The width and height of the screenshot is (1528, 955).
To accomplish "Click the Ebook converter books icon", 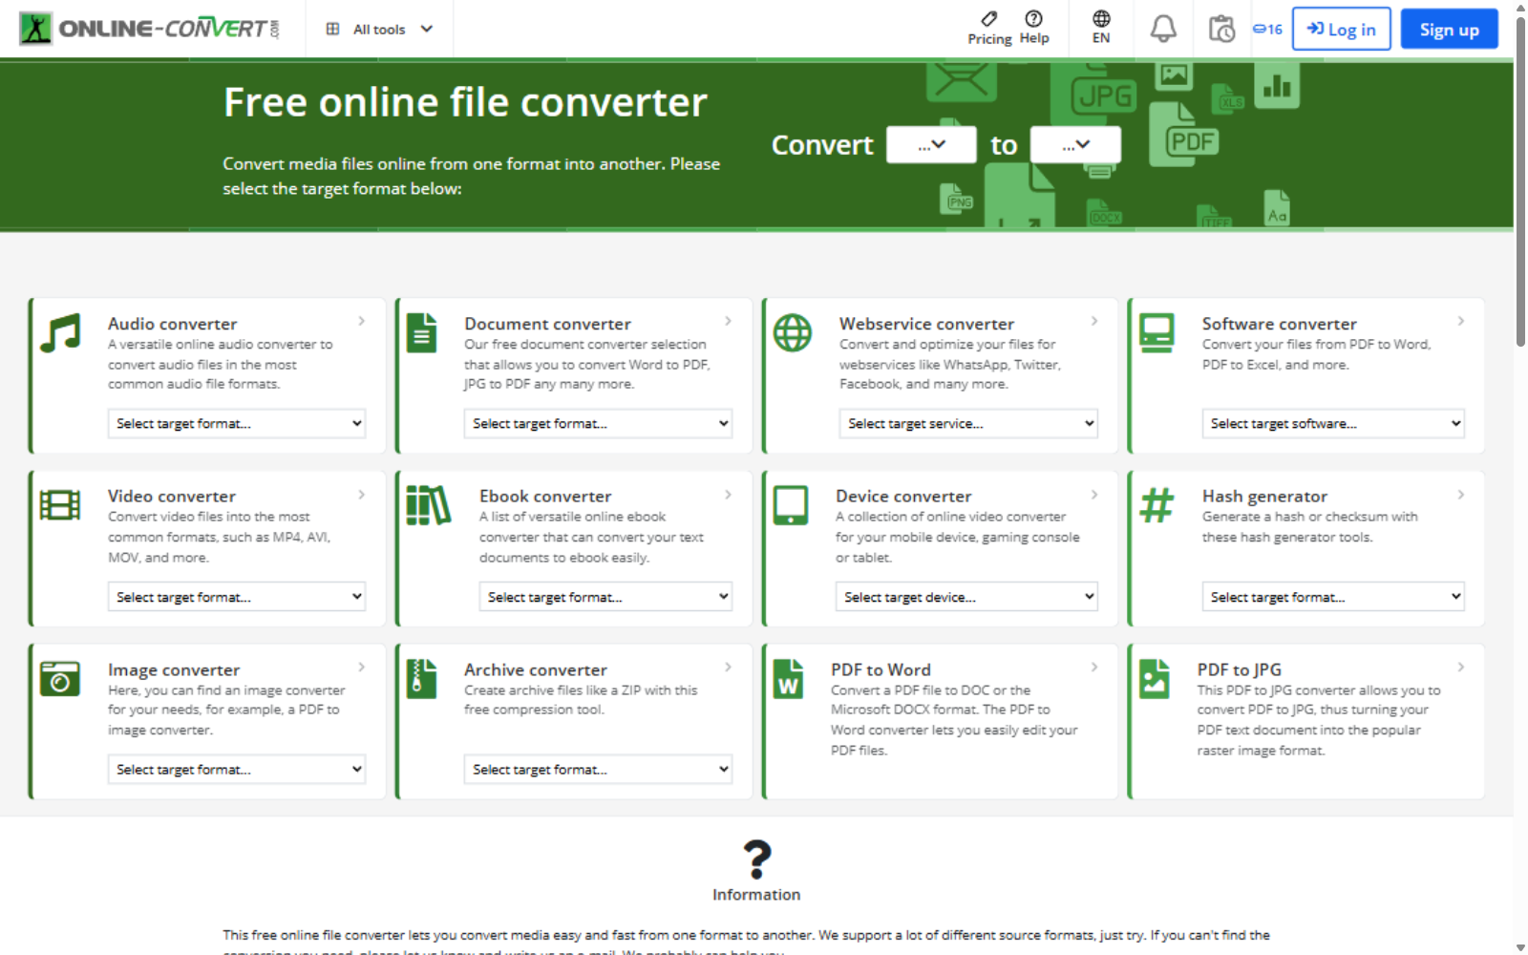I will pos(428,505).
